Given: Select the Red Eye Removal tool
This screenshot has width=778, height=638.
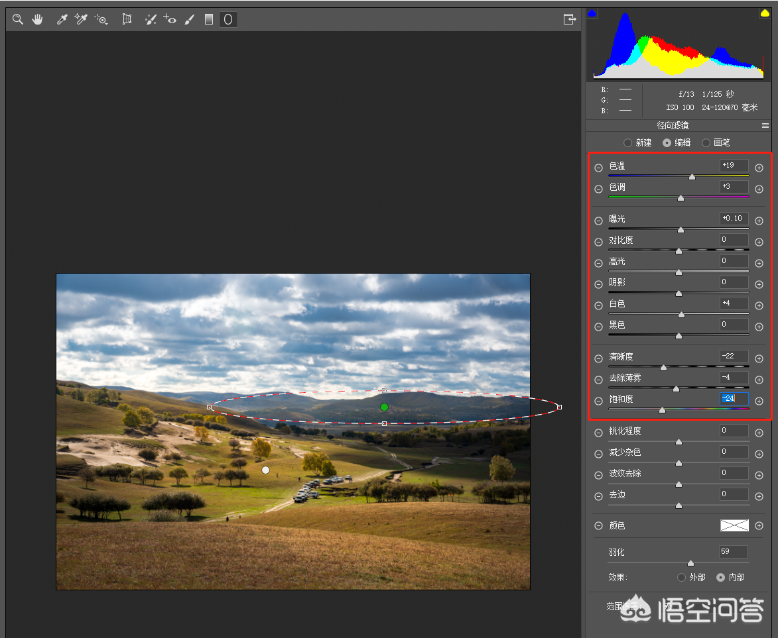Looking at the screenshot, I should (x=170, y=19).
